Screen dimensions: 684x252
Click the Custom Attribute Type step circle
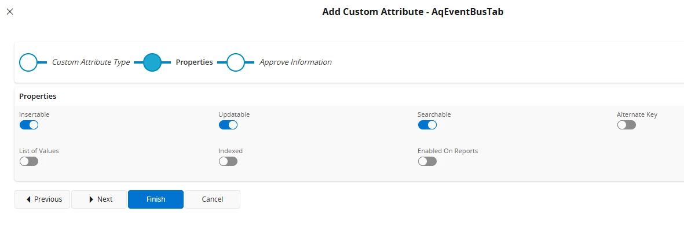coord(28,62)
